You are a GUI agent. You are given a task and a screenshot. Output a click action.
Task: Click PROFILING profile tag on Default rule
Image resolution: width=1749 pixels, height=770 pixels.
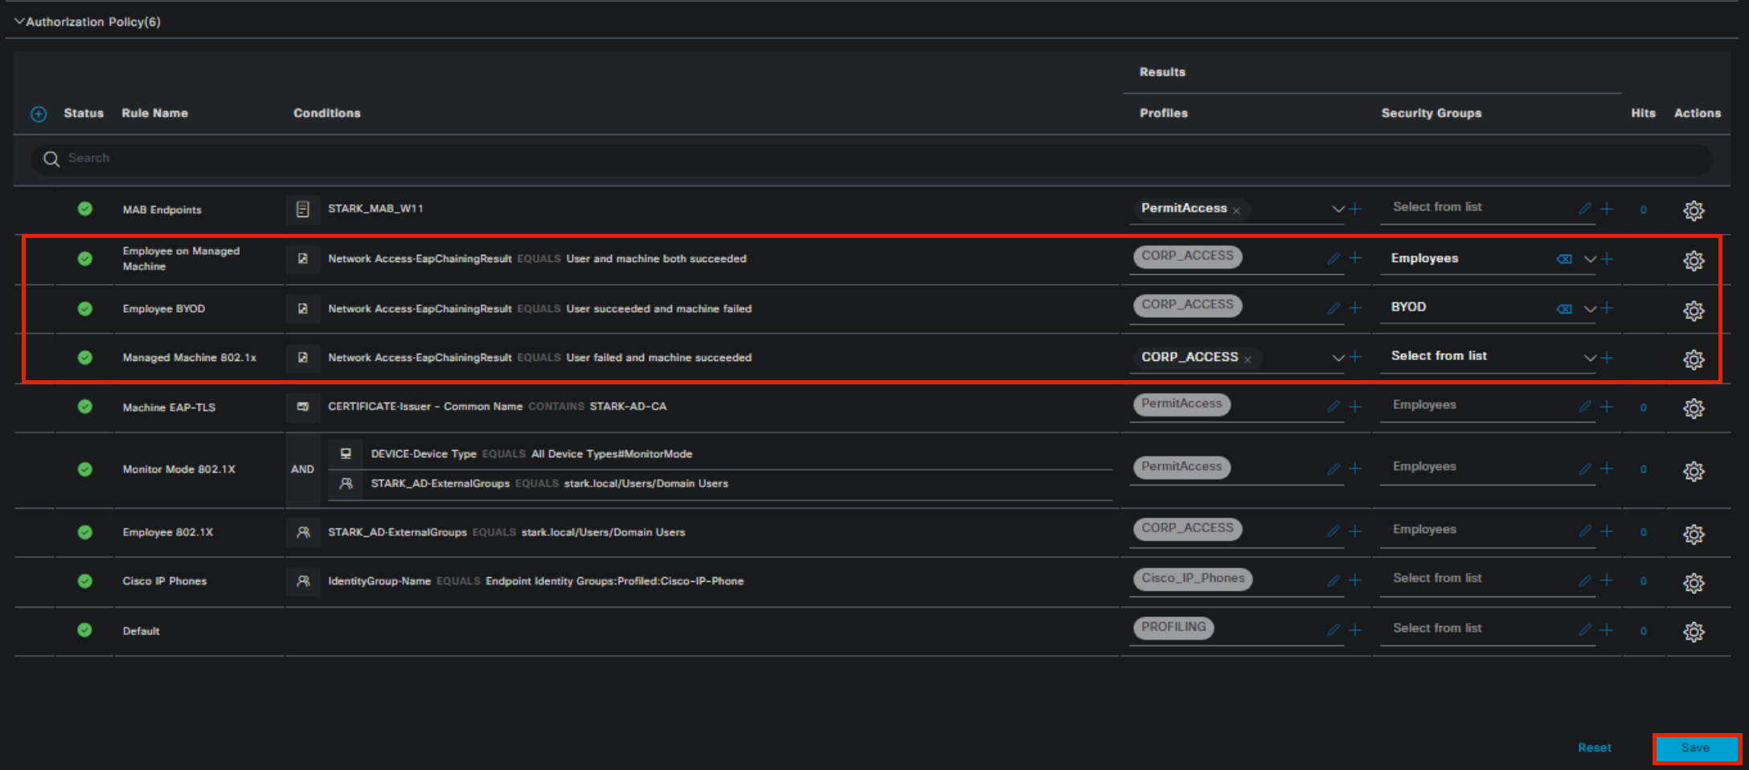click(x=1174, y=627)
